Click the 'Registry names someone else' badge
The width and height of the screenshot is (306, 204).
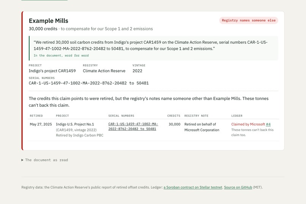[249, 20]
